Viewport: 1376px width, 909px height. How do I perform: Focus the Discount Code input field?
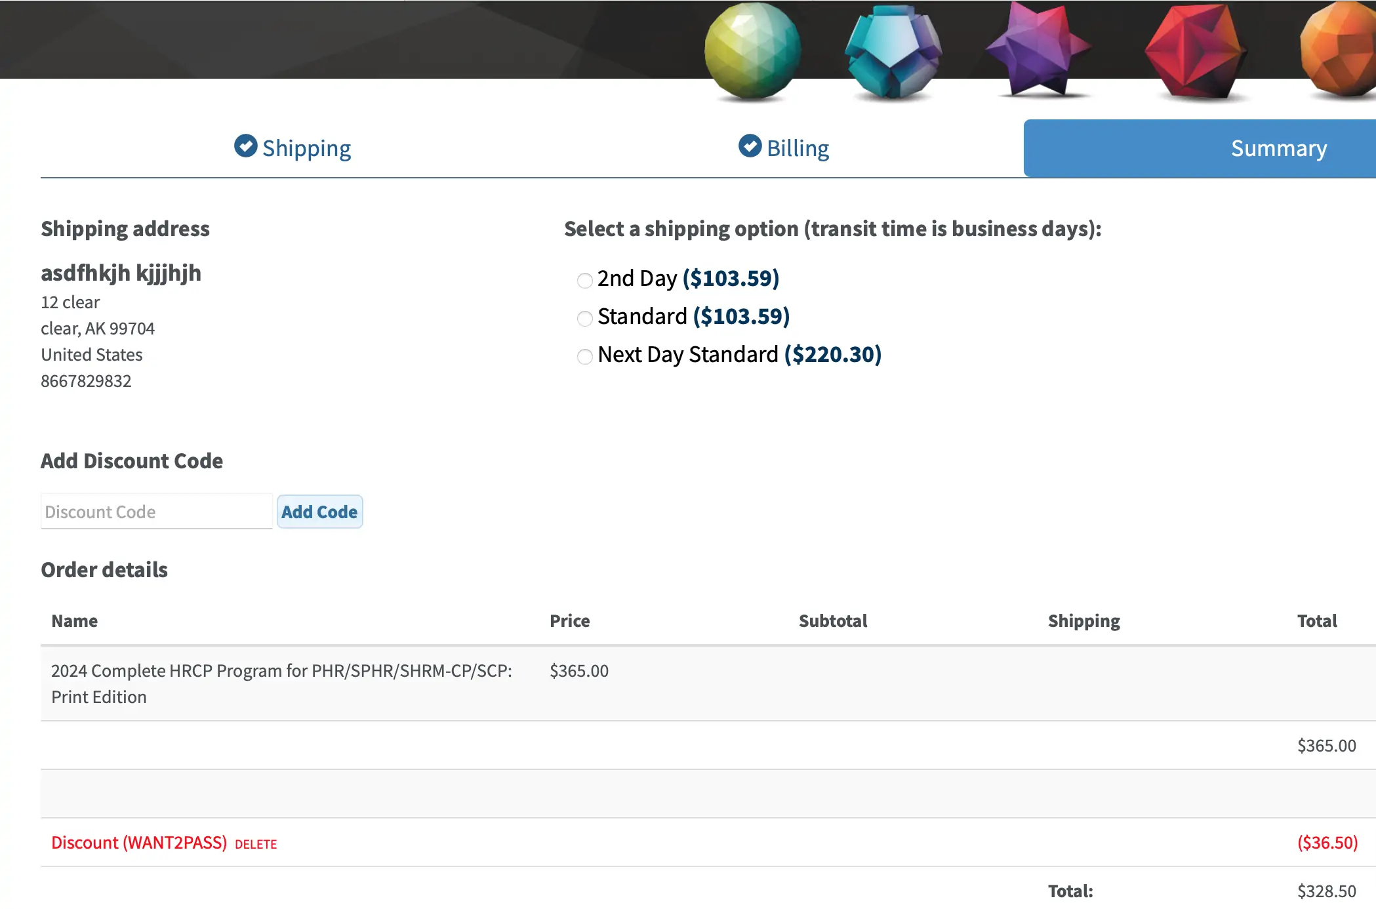coord(156,512)
